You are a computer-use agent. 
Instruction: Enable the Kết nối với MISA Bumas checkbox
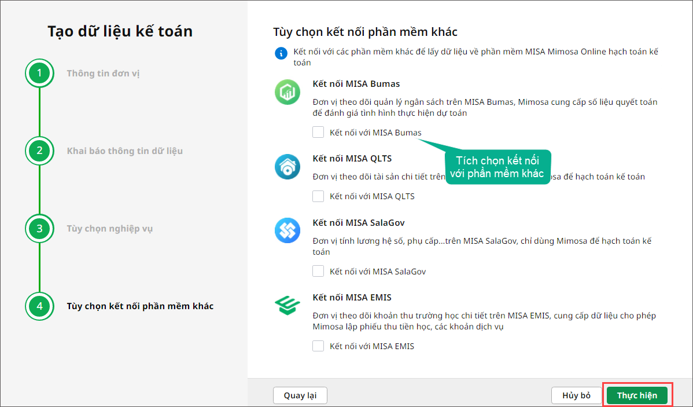[318, 133]
